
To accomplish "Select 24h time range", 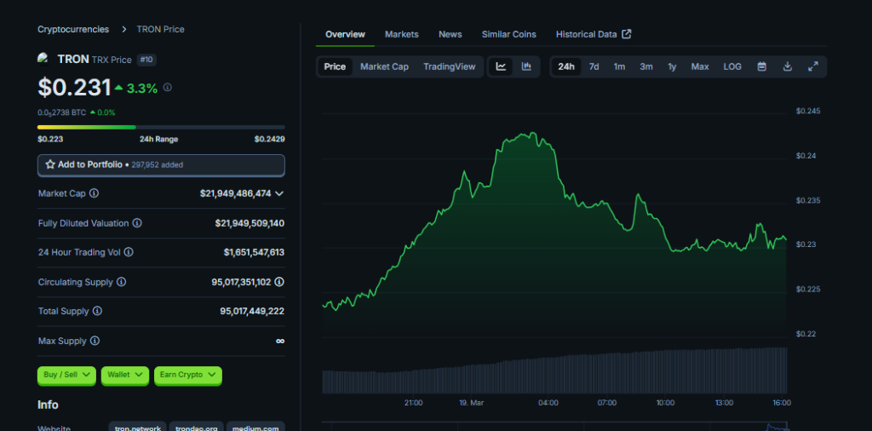I will point(566,66).
